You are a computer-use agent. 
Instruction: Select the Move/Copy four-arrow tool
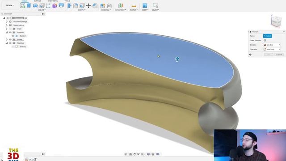(88, 6)
